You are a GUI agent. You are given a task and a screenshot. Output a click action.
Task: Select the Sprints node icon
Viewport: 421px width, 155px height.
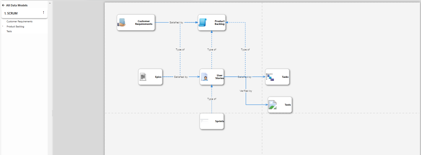point(204,121)
